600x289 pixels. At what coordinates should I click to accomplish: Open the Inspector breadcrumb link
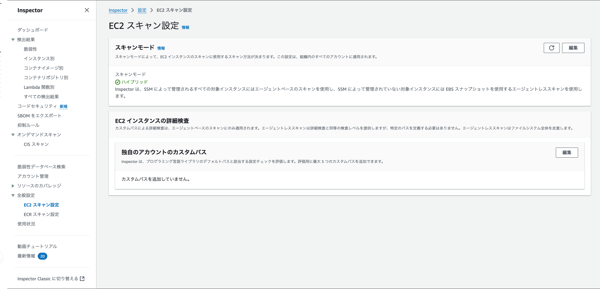[118, 10]
